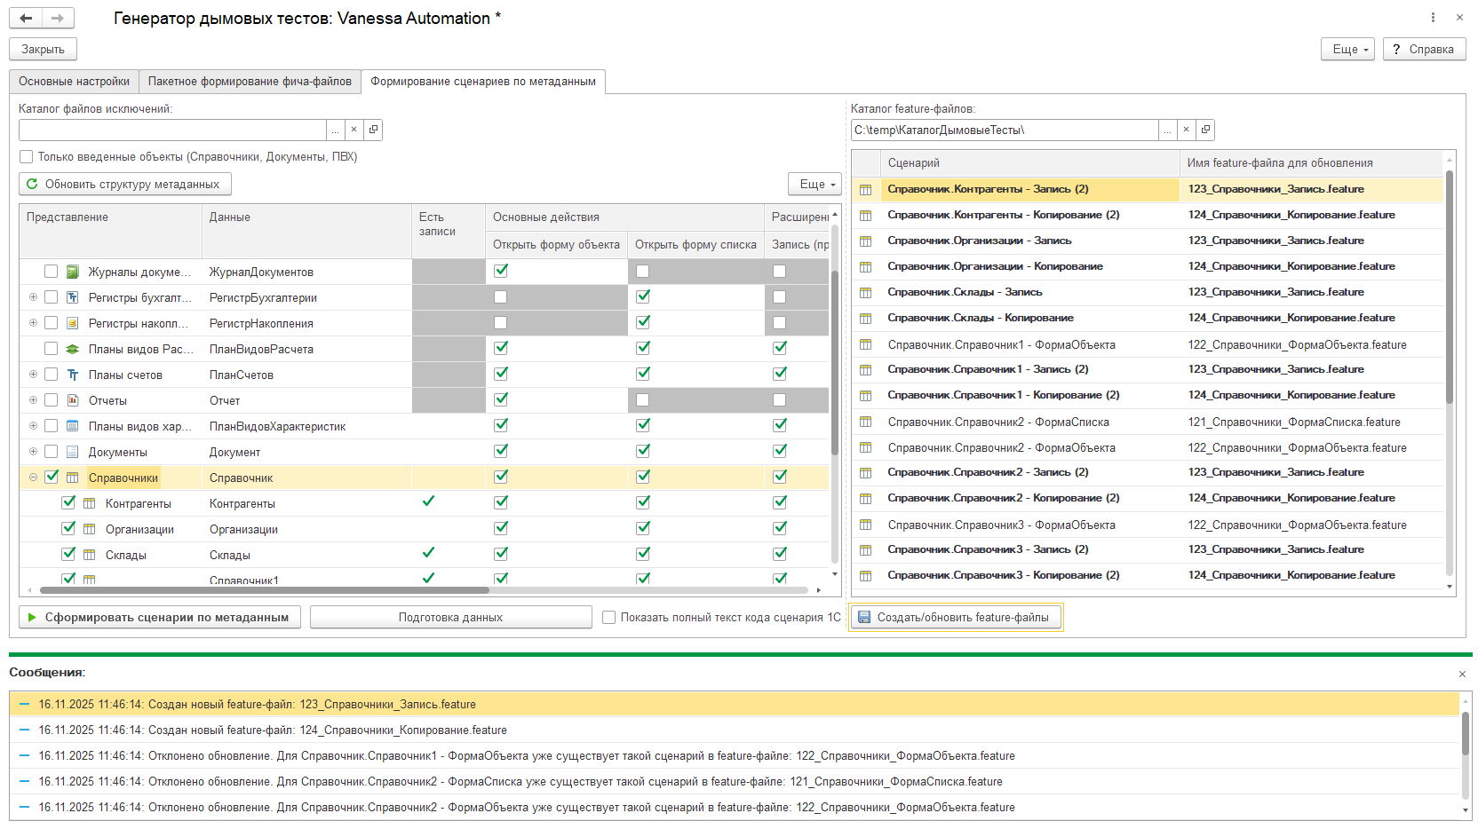Click the Закрыть button
The height and width of the screenshot is (829, 1478).
(x=44, y=50)
